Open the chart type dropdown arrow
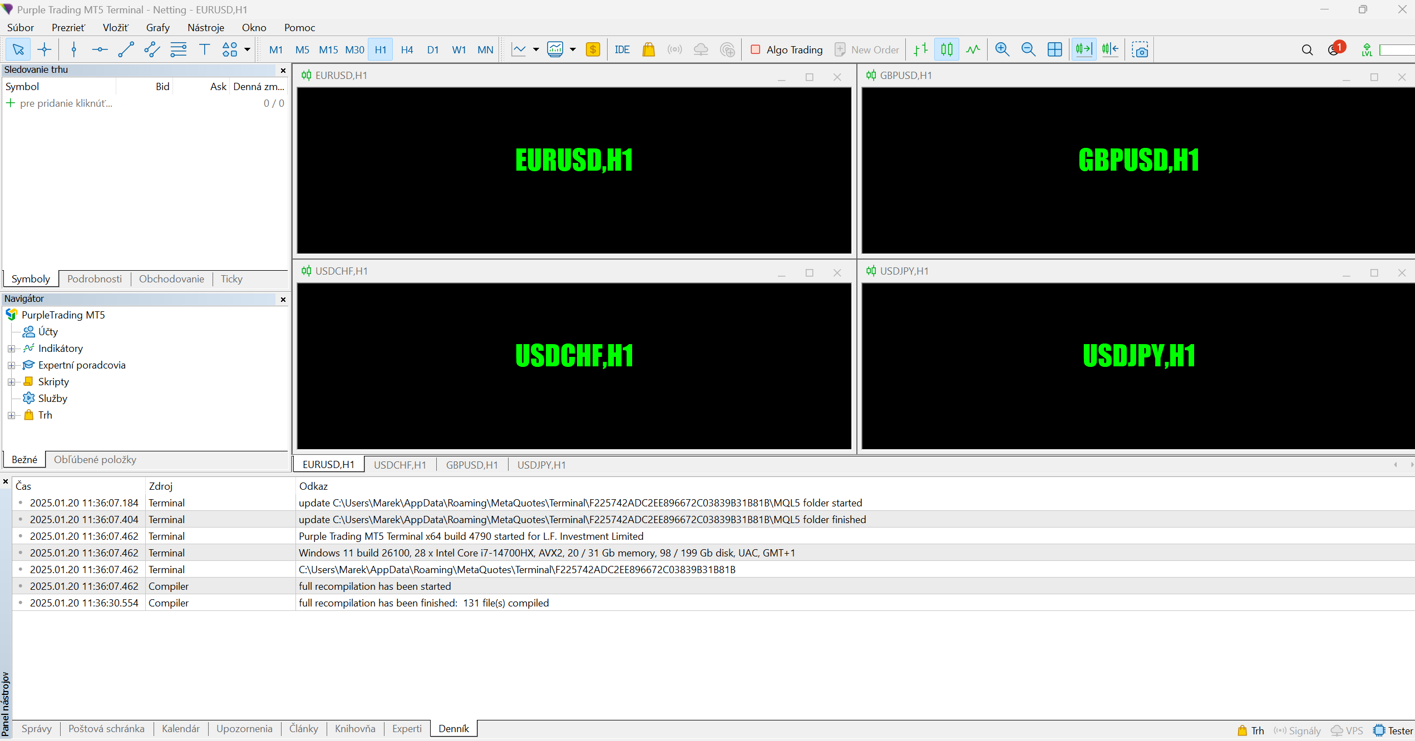The image size is (1415, 741). click(536, 49)
